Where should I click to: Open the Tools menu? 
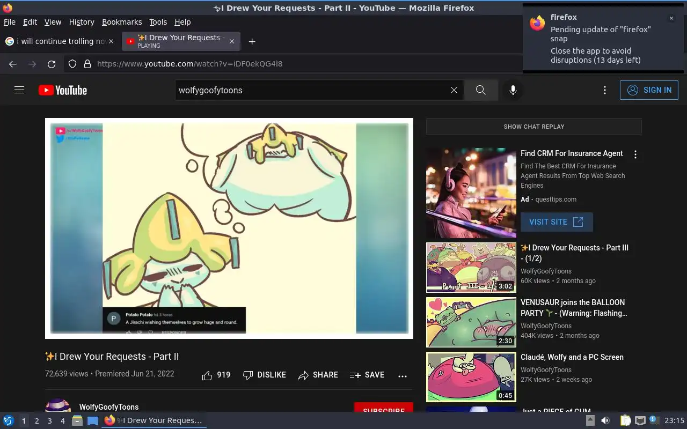158,22
